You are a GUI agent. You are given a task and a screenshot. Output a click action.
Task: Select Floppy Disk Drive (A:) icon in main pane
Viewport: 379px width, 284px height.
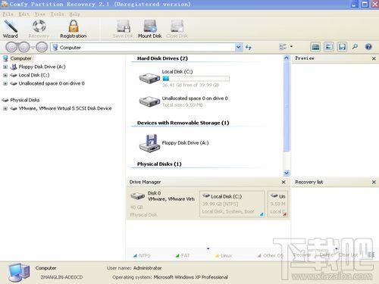[x=149, y=143]
